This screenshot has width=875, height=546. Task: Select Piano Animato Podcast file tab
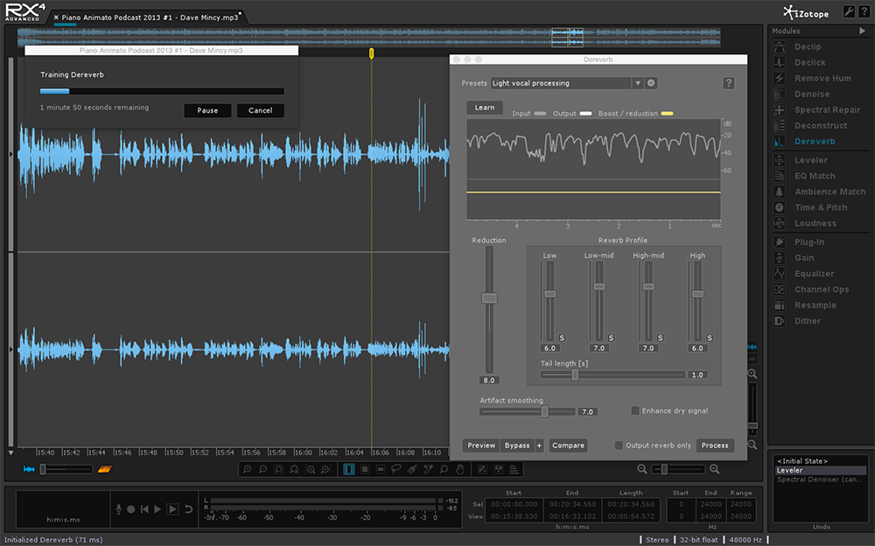click(150, 17)
